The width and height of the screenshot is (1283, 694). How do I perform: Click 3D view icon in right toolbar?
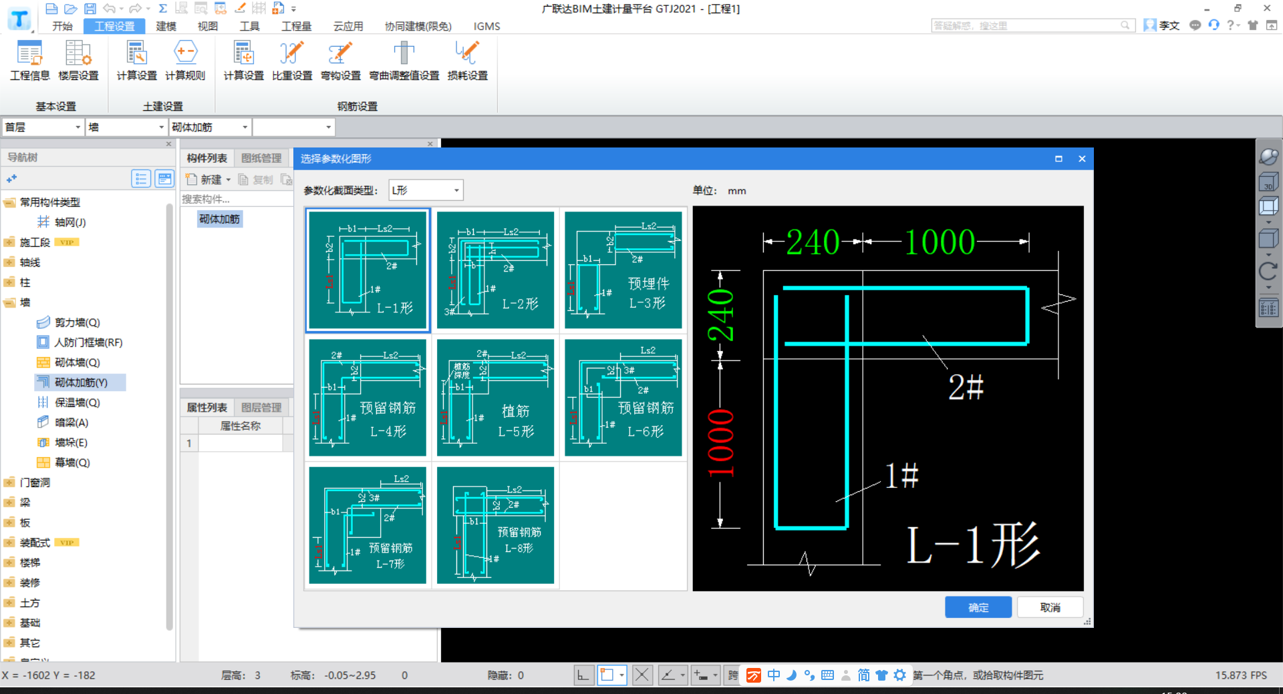1268,183
